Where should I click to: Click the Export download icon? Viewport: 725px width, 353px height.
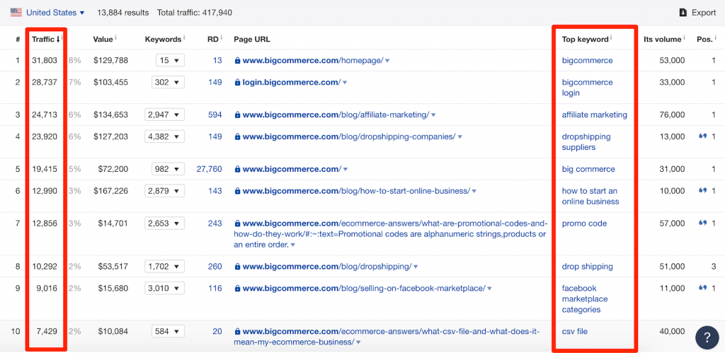click(683, 13)
